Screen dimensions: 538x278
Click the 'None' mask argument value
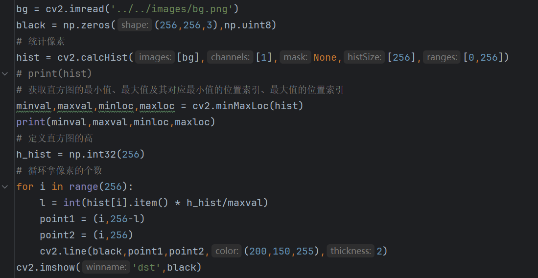pos(325,57)
